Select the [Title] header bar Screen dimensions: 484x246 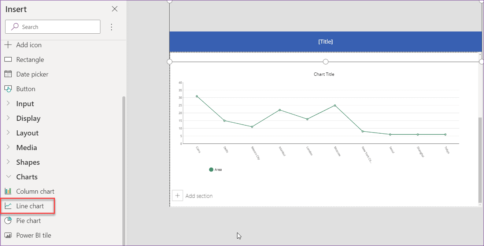325,41
